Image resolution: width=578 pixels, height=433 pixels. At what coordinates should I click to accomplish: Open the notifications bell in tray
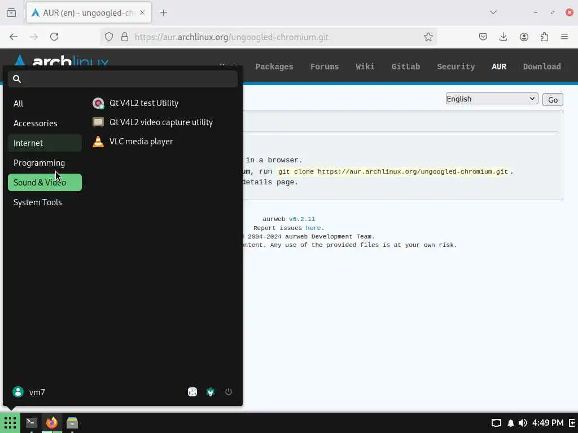(x=510, y=423)
